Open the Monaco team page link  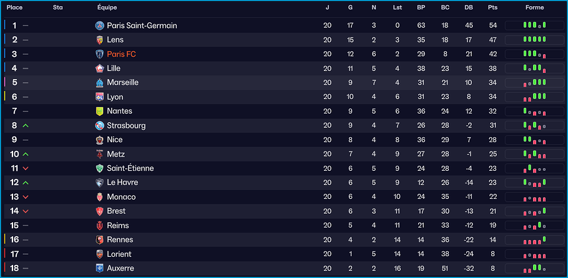(x=121, y=197)
